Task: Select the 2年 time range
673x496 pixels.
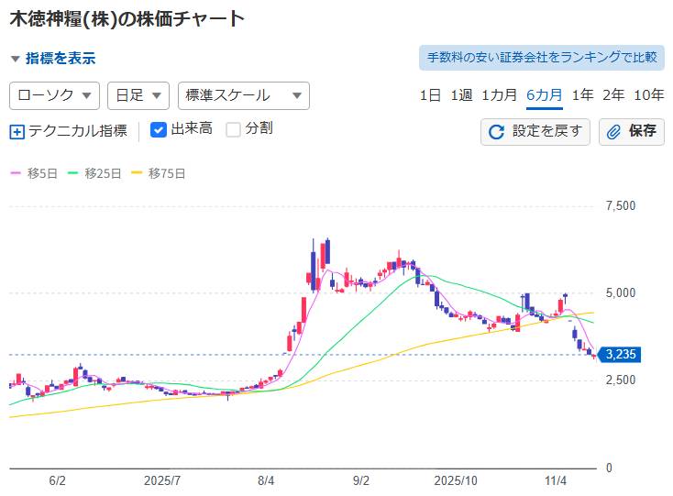Action: (613, 95)
